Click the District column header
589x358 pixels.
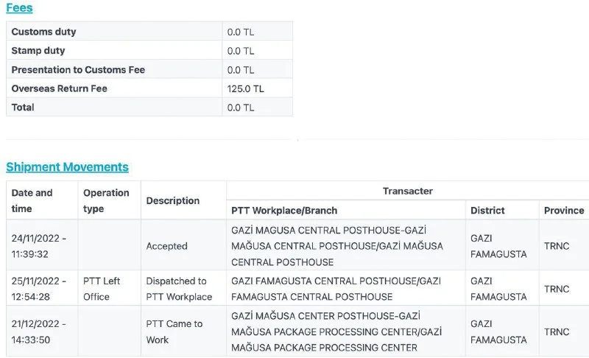pos(488,210)
